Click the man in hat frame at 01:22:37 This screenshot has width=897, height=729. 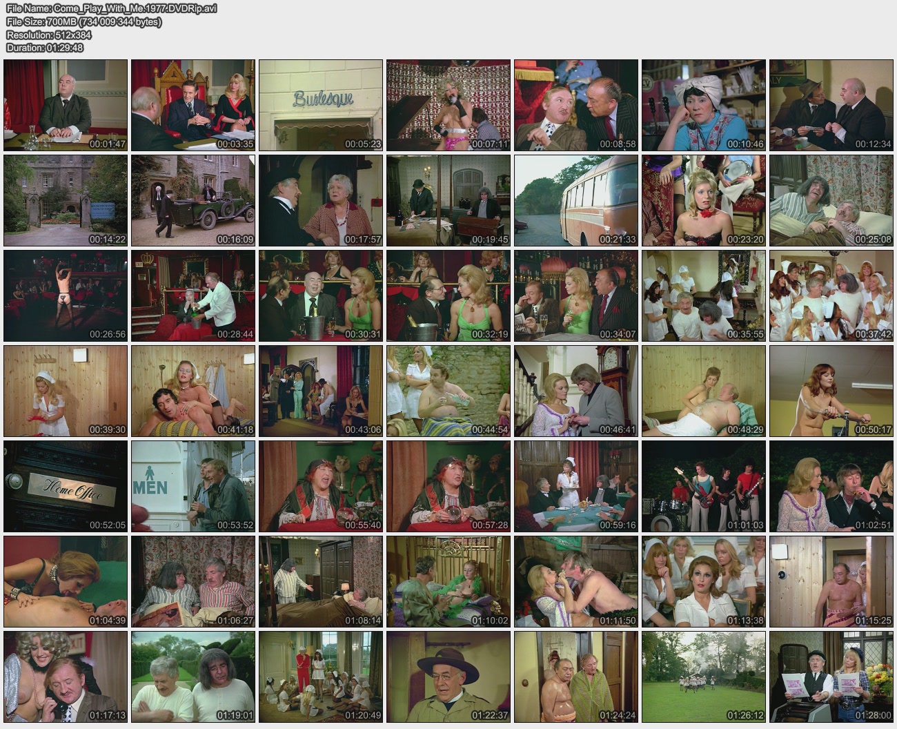click(x=448, y=677)
